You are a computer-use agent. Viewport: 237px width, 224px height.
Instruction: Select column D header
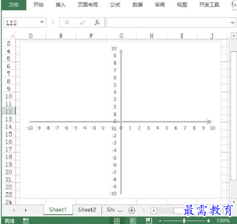31,36
